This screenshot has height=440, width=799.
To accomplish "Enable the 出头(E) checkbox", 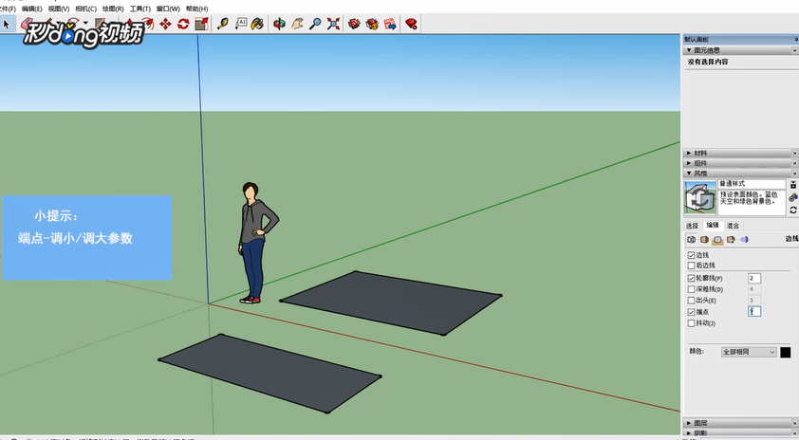I will (x=692, y=301).
